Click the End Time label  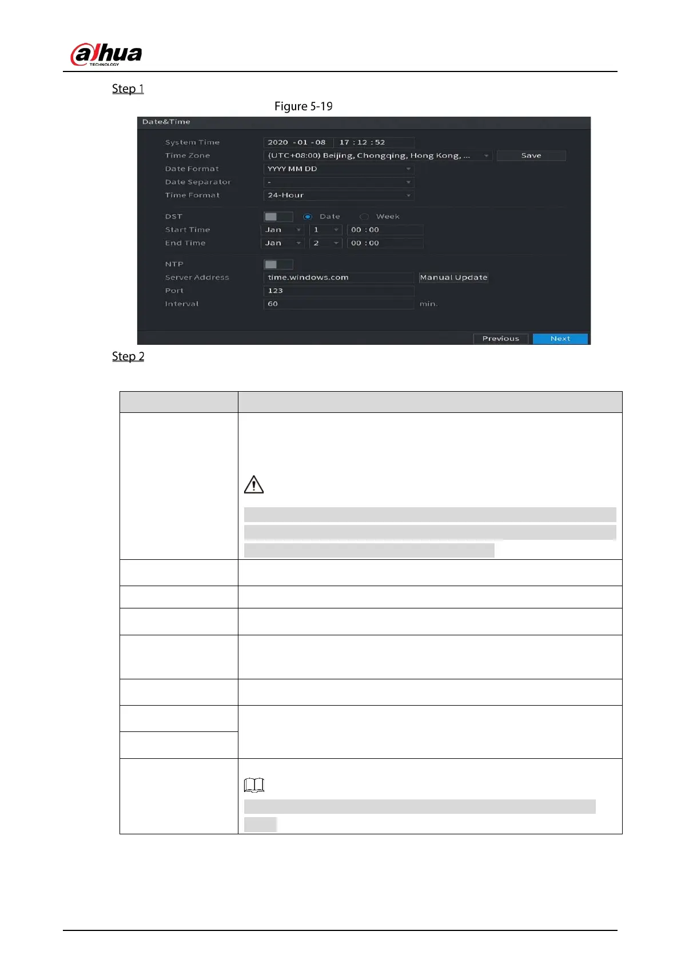(x=185, y=243)
